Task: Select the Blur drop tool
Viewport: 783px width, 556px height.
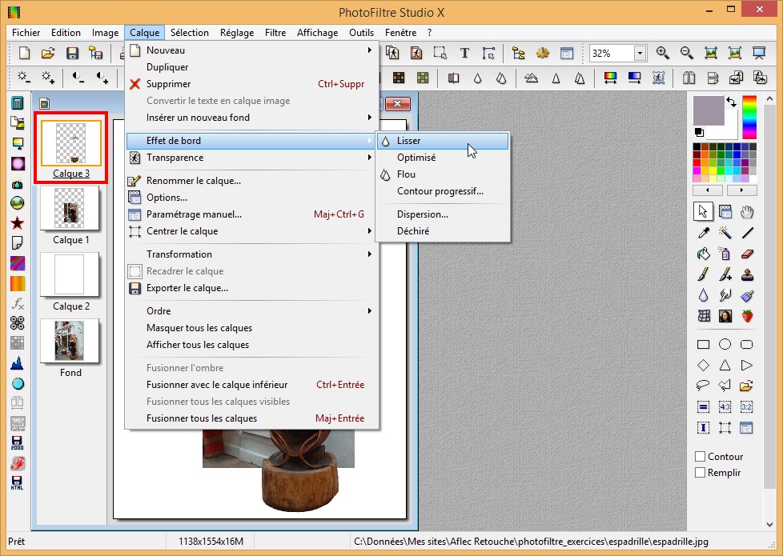Action: click(x=704, y=295)
